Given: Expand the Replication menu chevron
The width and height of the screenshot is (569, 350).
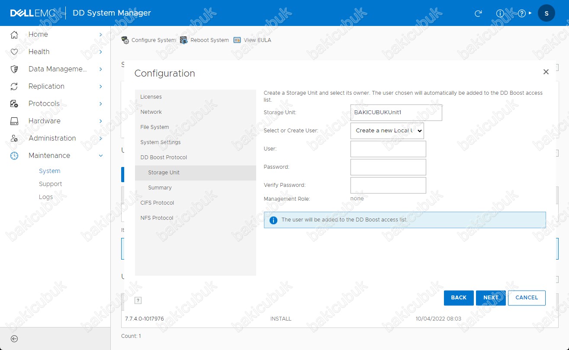Looking at the screenshot, I should point(100,87).
